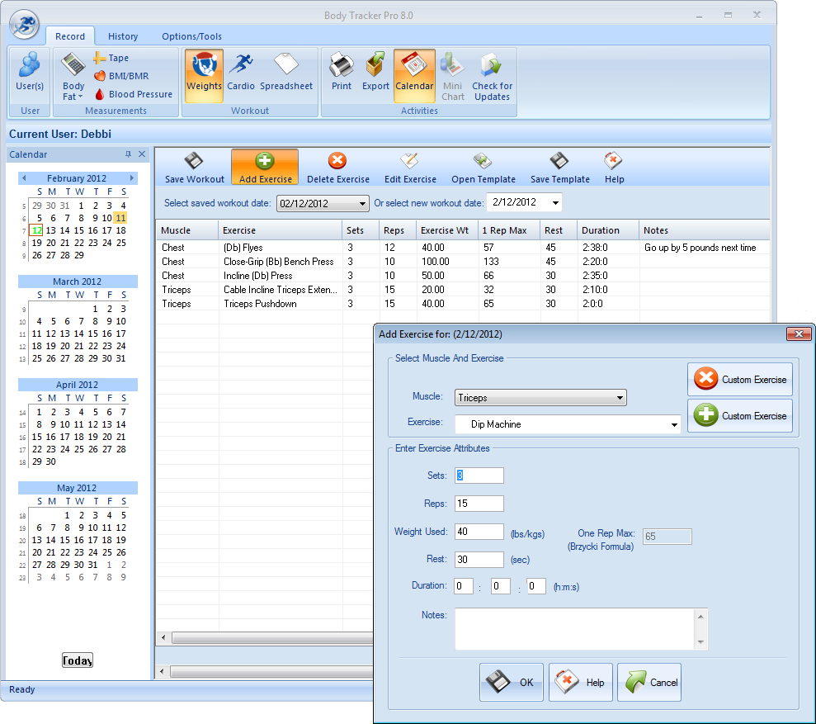This screenshot has height=724, width=816.
Task: Click Cancel in Add Exercise dialog
Action: click(649, 683)
